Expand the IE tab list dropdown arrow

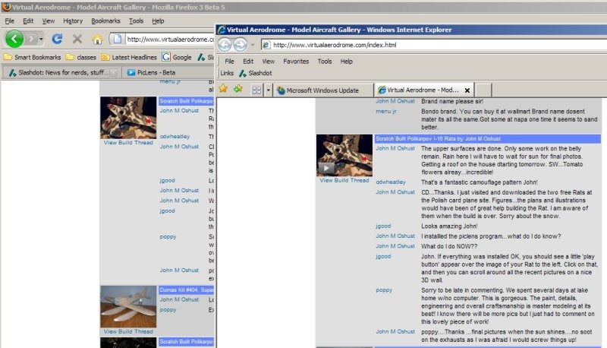tap(268, 90)
